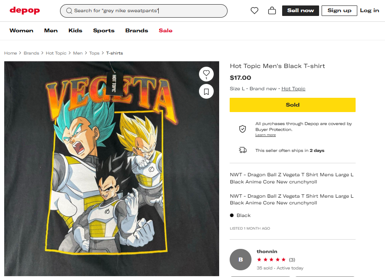Open the liked items heart in header
Screen dimensions: 385x277
coord(254,10)
